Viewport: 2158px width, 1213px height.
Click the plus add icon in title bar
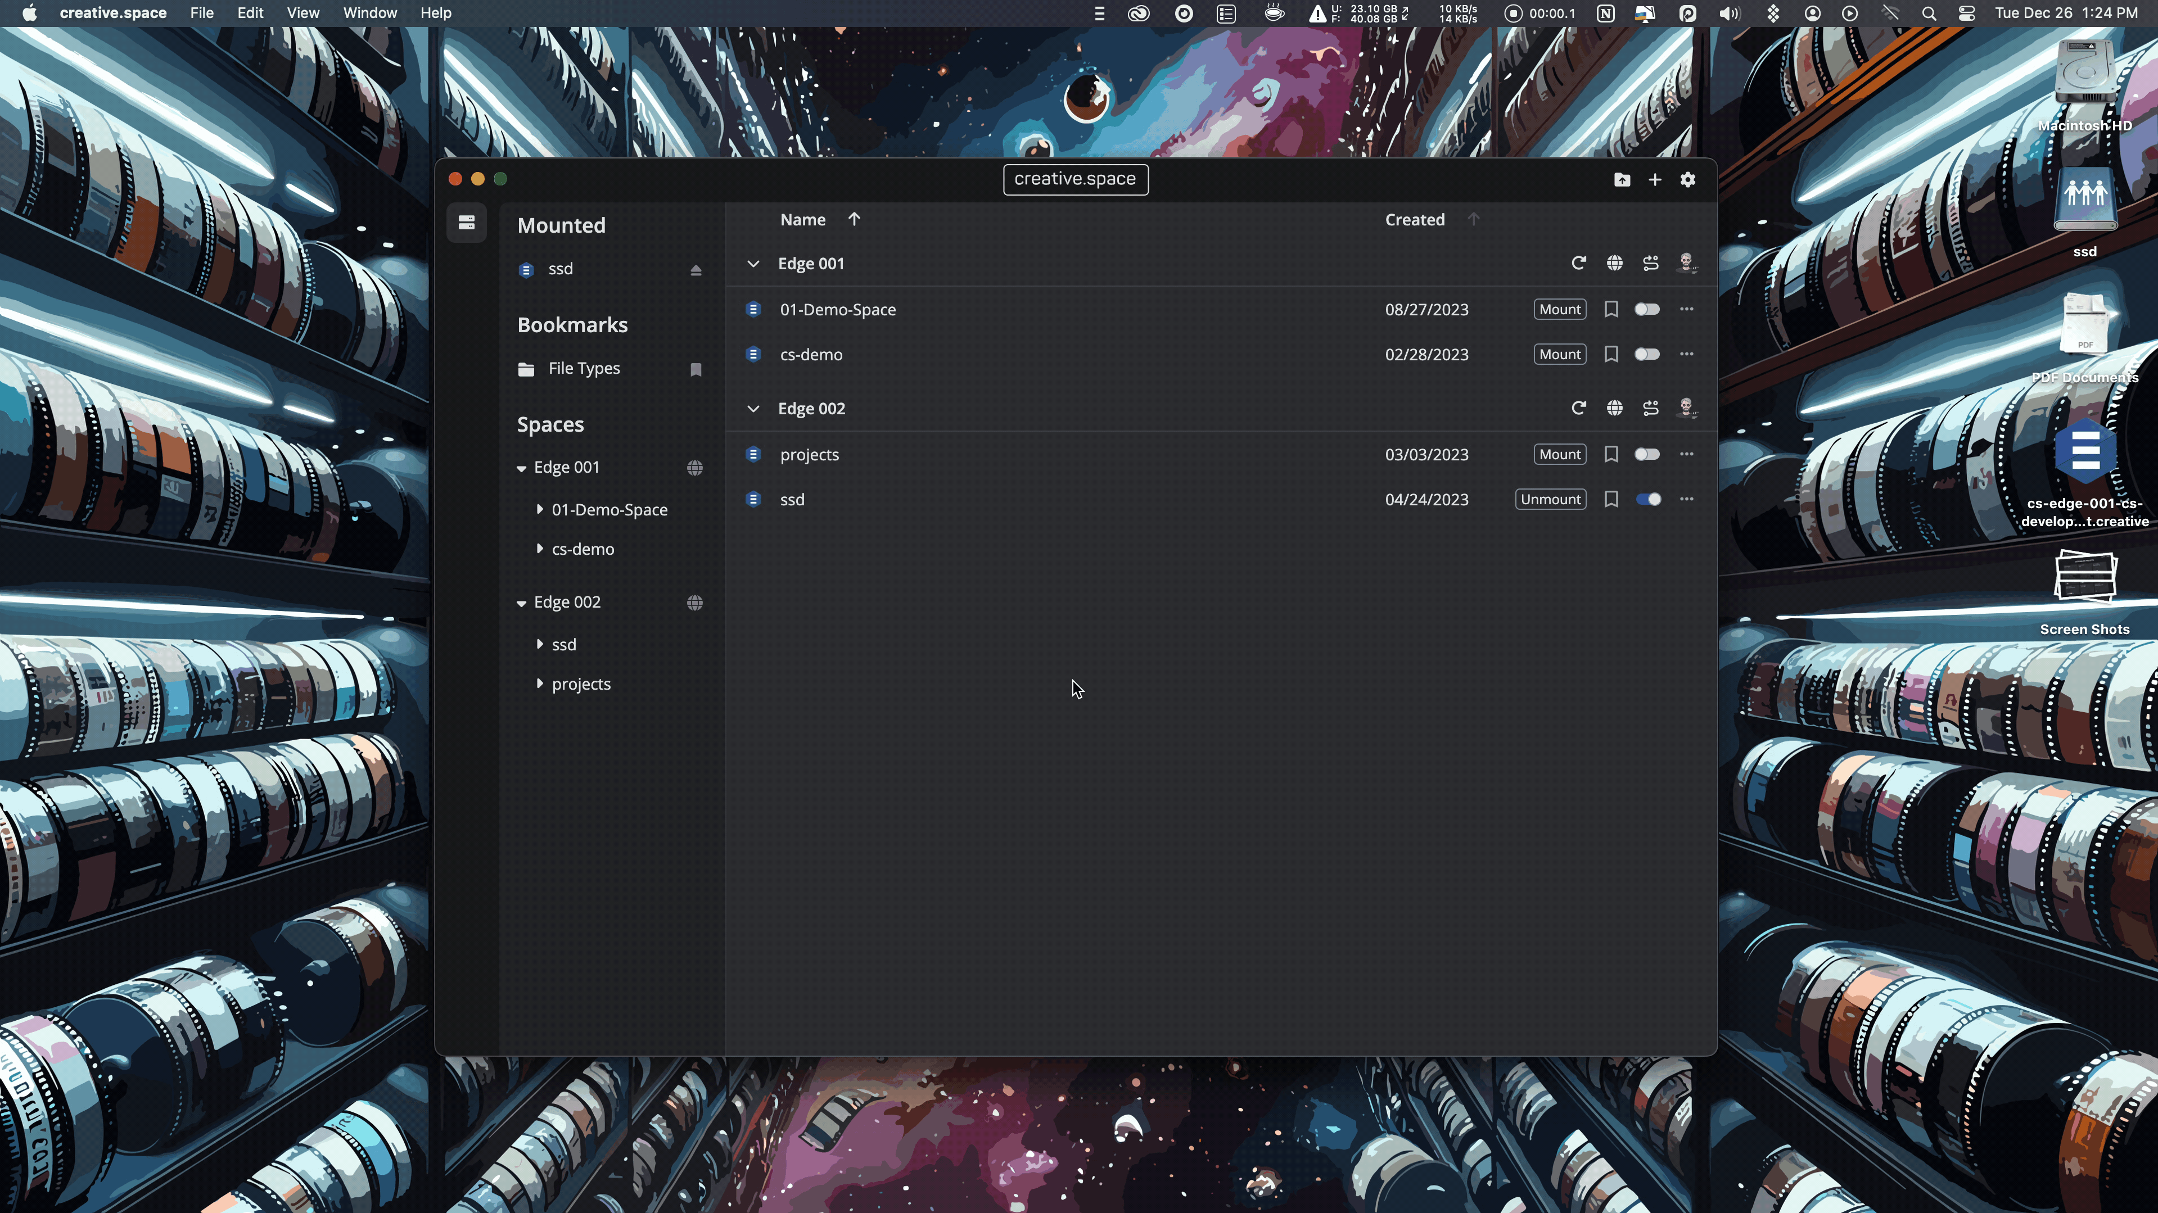click(1655, 180)
